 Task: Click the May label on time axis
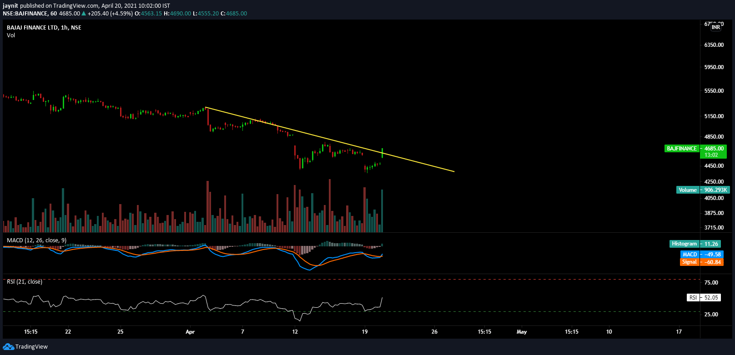pyautogui.click(x=522, y=332)
